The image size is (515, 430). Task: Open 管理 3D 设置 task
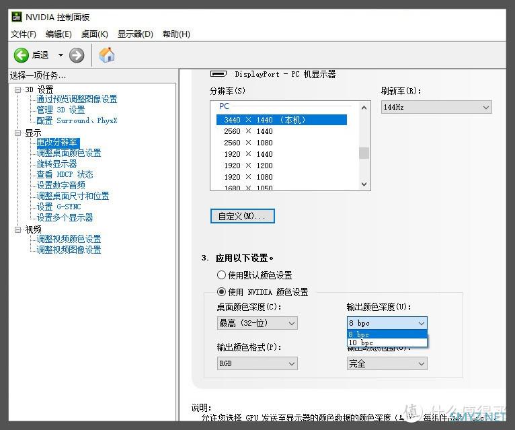[x=61, y=110]
